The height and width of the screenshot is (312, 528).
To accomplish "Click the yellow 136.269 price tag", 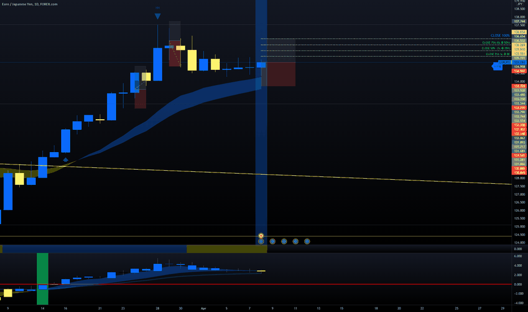I will 520,45.
